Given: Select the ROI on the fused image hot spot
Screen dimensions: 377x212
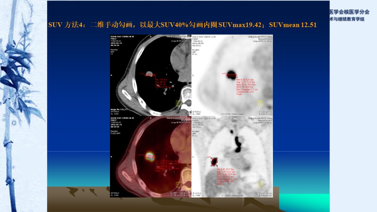Looking at the screenshot, I should click(x=150, y=156).
